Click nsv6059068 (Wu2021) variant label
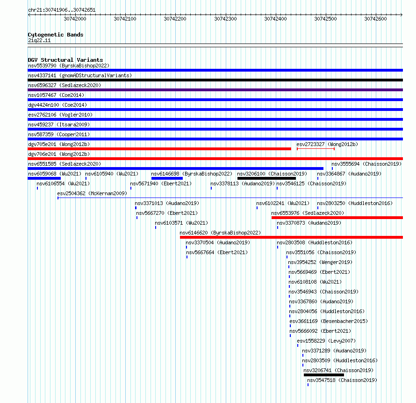Screen dimensions: 416x403 click(55, 174)
